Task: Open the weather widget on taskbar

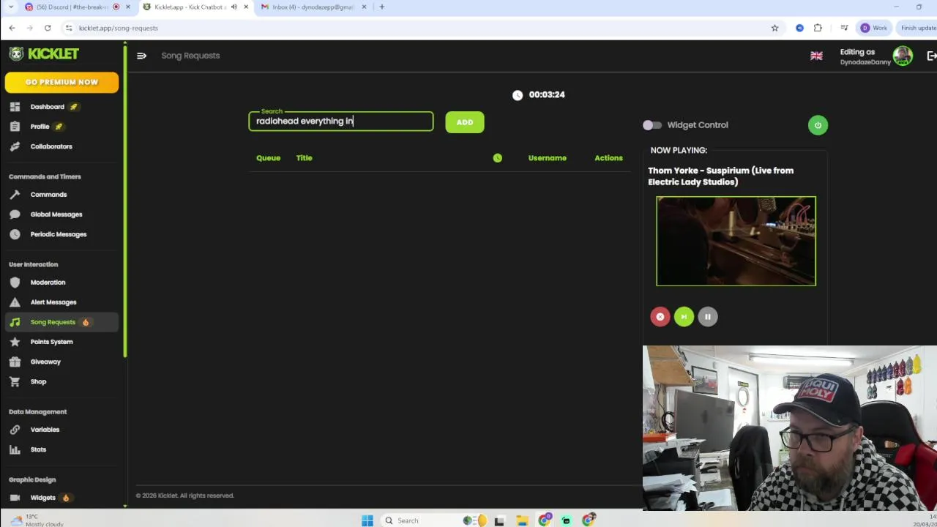Action: click(x=37, y=520)
